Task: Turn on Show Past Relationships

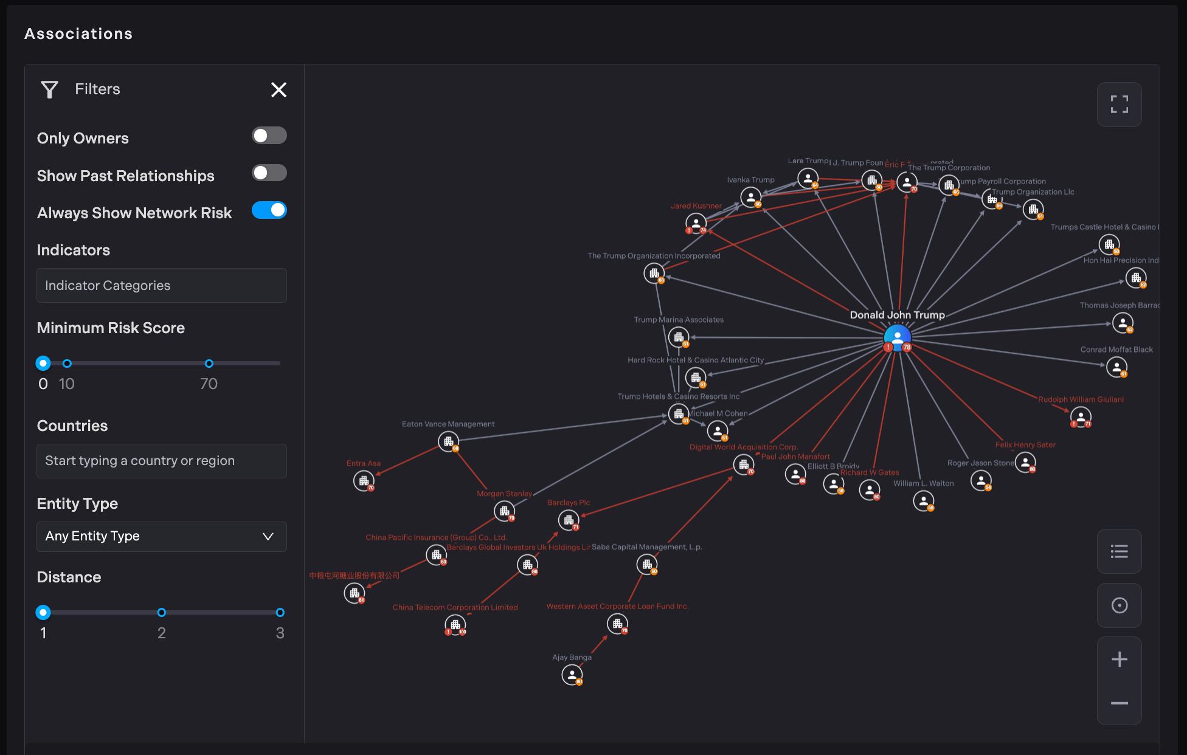Action: (269, 173)
